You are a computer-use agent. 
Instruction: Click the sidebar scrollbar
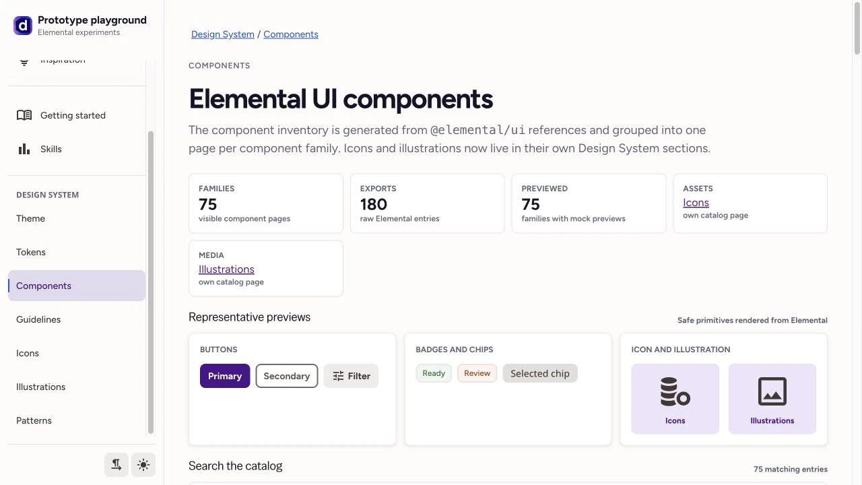click(x=151, y=283)
